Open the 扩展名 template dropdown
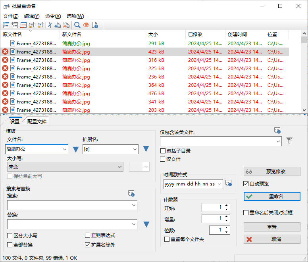Screen dimensions: 308x262 tap(135, 149)
